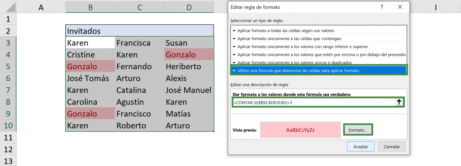
Task: Select 'Aplicar formato únicamente a las celdas que contengan'
Action: point(319,38)
